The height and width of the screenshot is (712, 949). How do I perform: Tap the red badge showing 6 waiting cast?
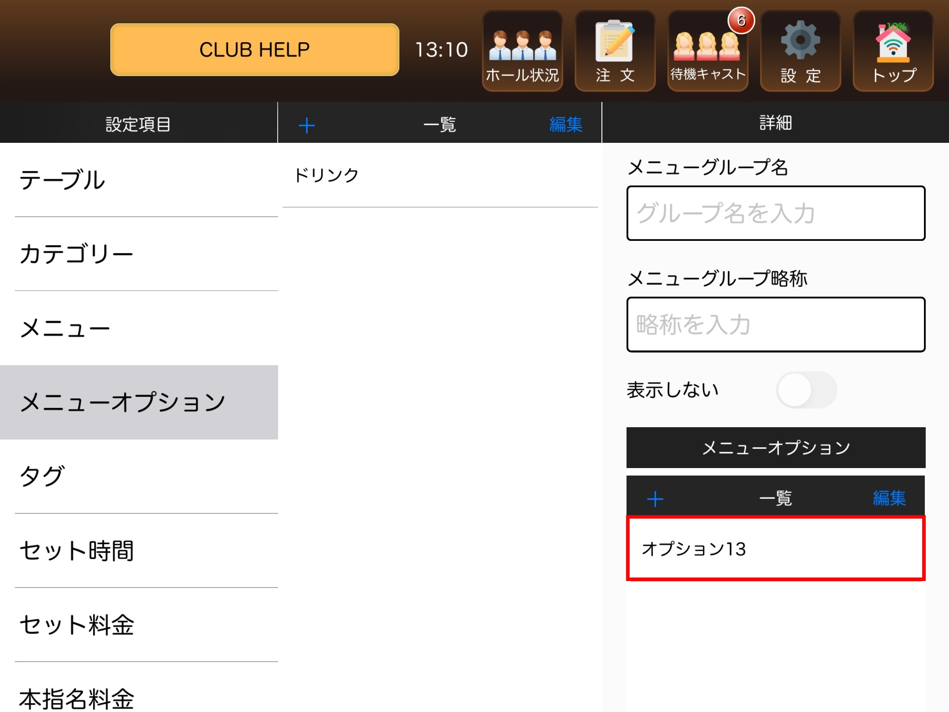(741, 20)
